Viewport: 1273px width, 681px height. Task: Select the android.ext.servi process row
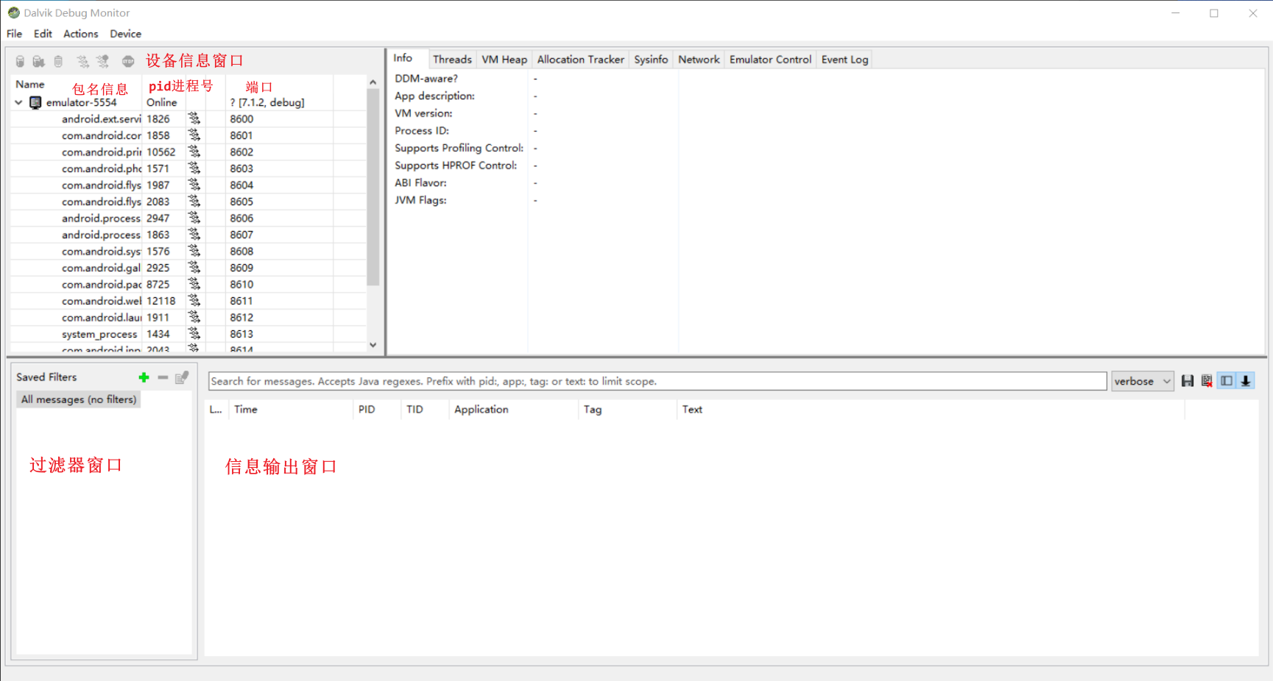[x=188, y=119]
